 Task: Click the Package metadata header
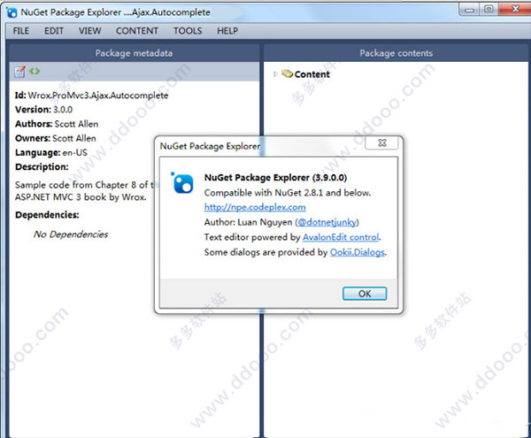coord(134,53)
